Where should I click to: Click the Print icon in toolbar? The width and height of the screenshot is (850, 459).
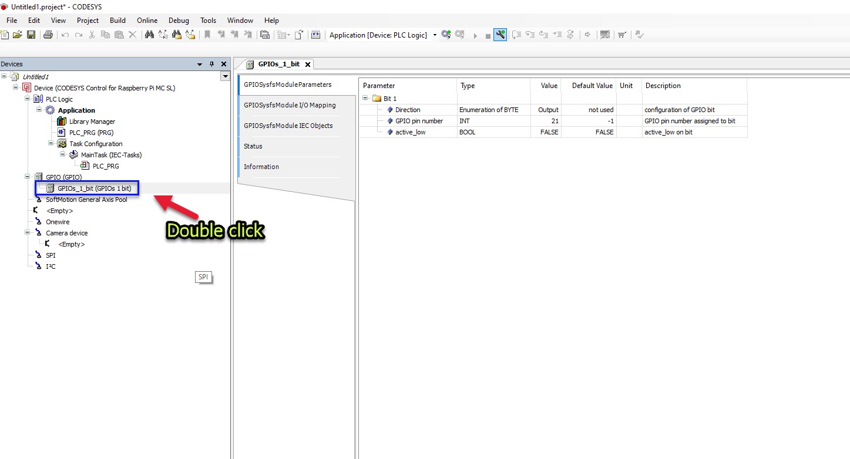pyautogui.click(x=48, y=35)
